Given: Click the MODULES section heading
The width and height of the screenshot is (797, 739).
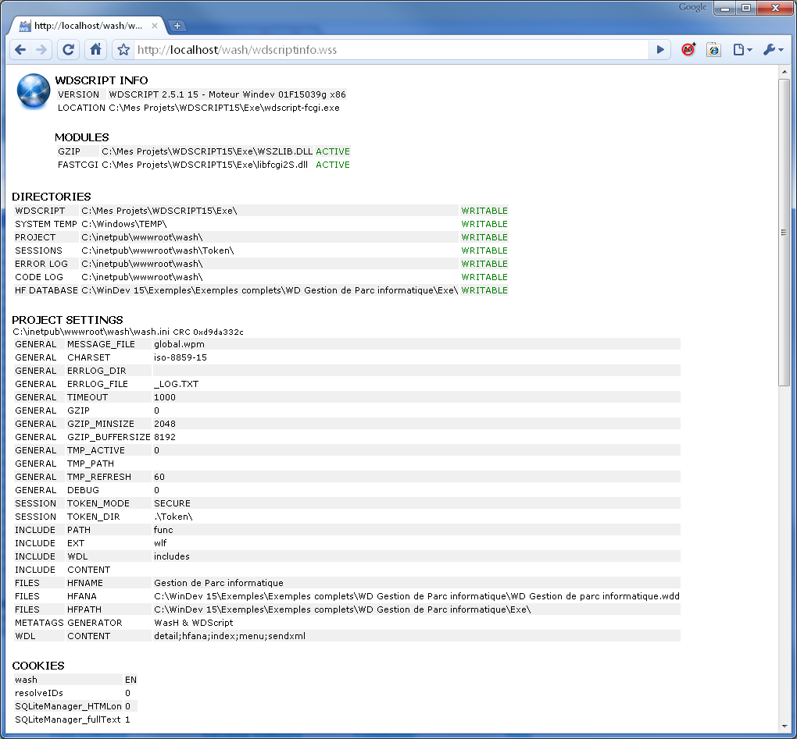Looking at the screenshot, I should point(82,137).
